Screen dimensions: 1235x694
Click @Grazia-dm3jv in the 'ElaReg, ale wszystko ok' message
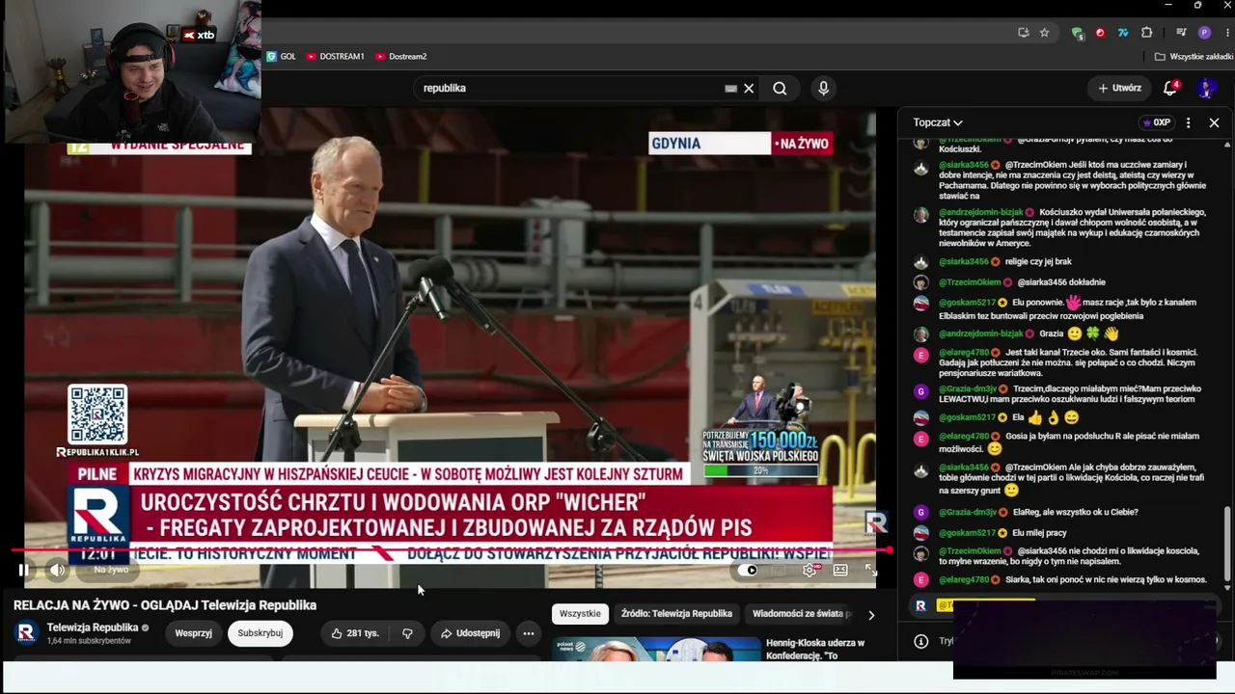(x=968, y=512)
